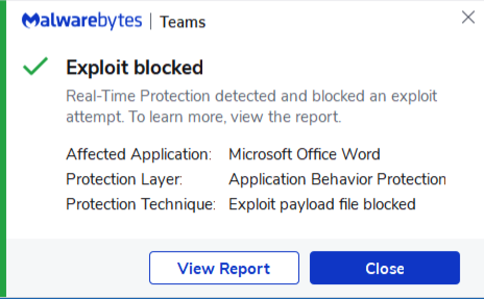Click the green checkmark status icon
This screenshot has width=484, height=299.
(x=35, y=66)
